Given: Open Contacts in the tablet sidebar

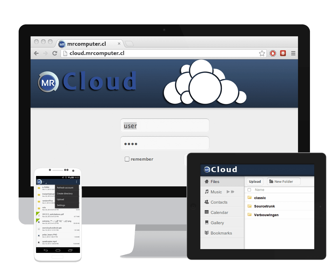Looking at the screenshot, I should point(222,202).
